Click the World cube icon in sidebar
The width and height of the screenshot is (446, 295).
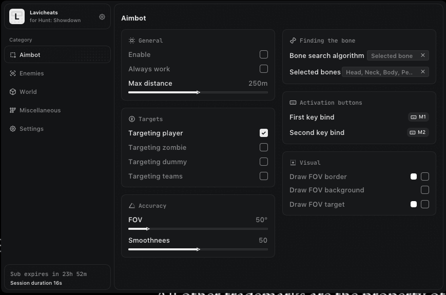pyautogui.click(x=13, y=92)
